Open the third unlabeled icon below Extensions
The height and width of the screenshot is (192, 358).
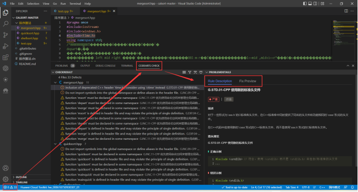coord(6,68)
